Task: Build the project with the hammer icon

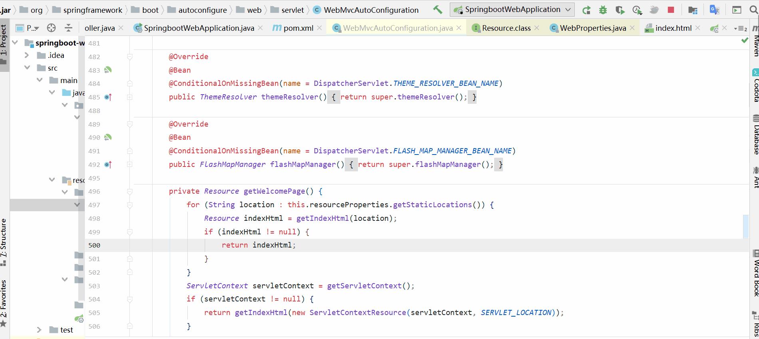Action: 437,10
